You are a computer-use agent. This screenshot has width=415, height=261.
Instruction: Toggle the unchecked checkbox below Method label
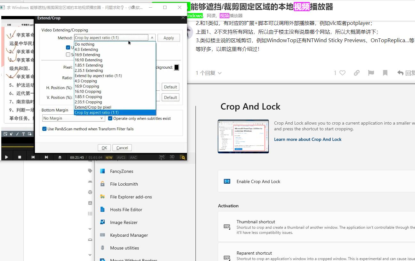pos(68,55)
